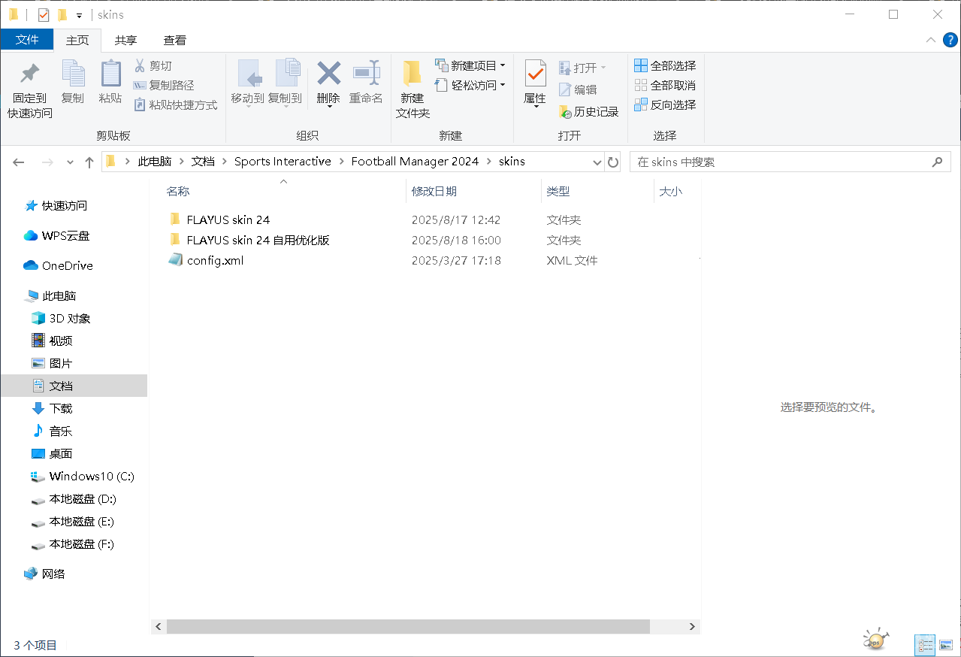This screenshot has width=961, height=657.
Task: Click the 重命名 rename icon
Action: 366,74
